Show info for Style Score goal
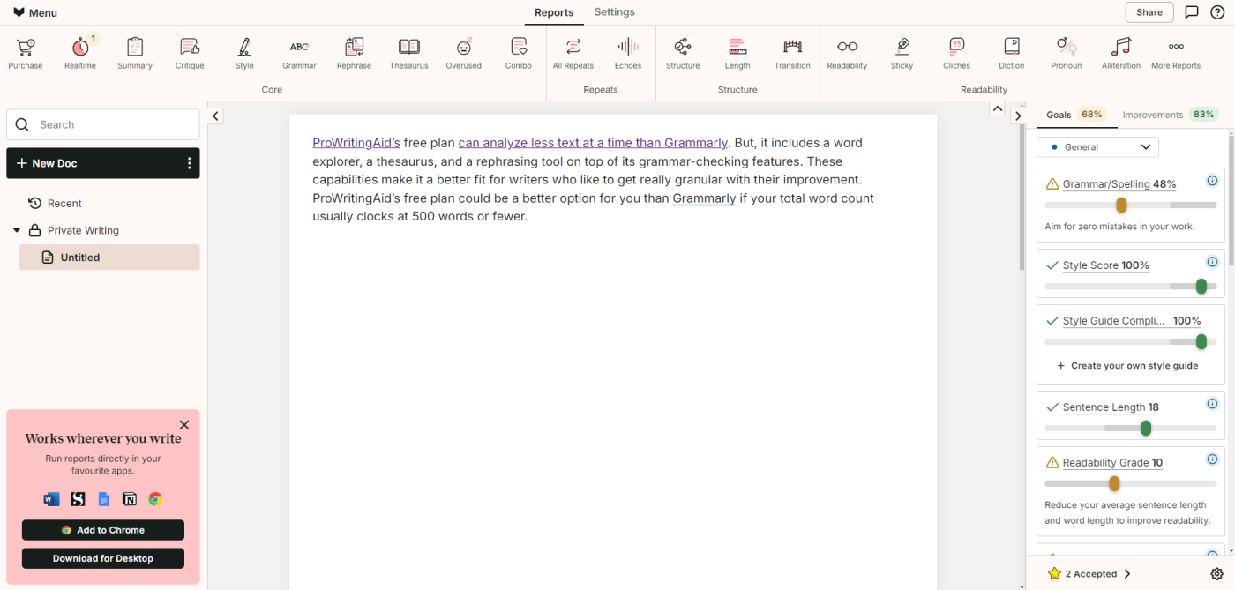Screen dimensions: 1235x590 pyautogui.click(x=1212, y=262)
